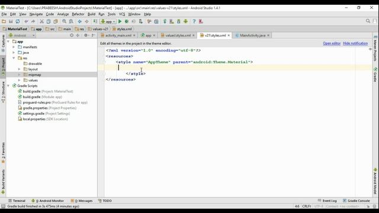This screenshot has height=213, width=379.
Task: Open the Event Log
Action: point(327,201)
